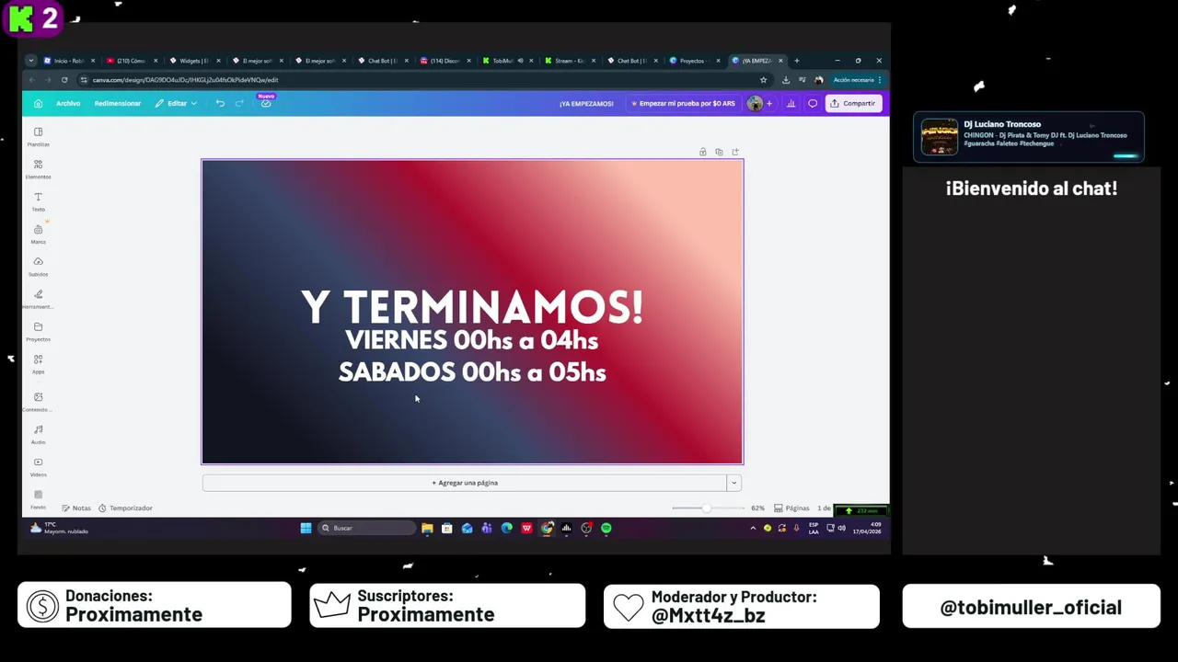Click the browser address bar URL
1178x662 pixels.
[x=185, y=80]
